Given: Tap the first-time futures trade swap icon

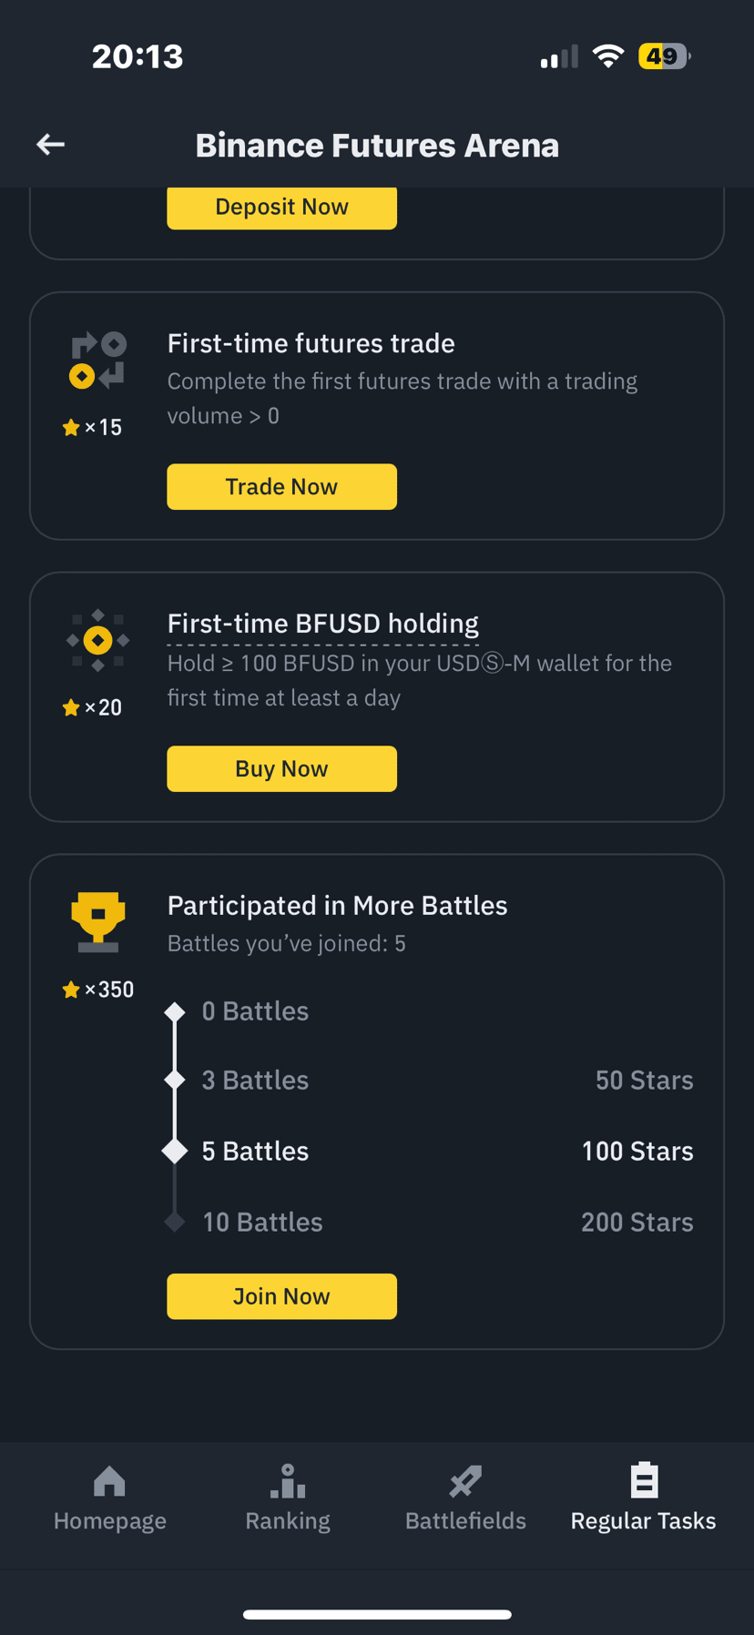Looking at the screenshot, I should tap(98, 361).
